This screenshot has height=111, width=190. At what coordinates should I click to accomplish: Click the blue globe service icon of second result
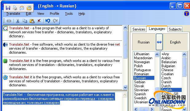(x=5, y=45)
